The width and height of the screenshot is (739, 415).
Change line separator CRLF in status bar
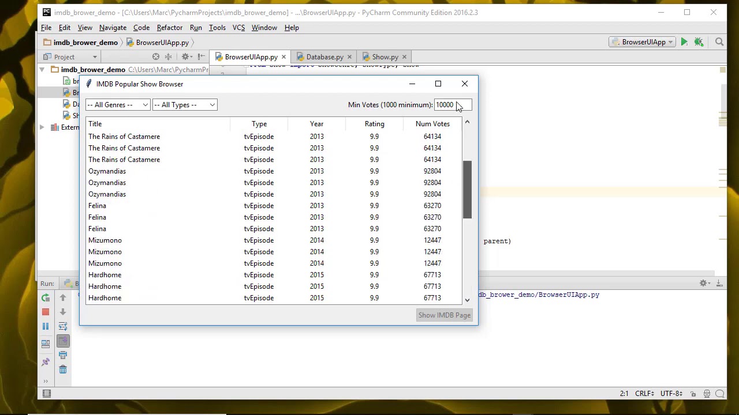click(644, 394)
